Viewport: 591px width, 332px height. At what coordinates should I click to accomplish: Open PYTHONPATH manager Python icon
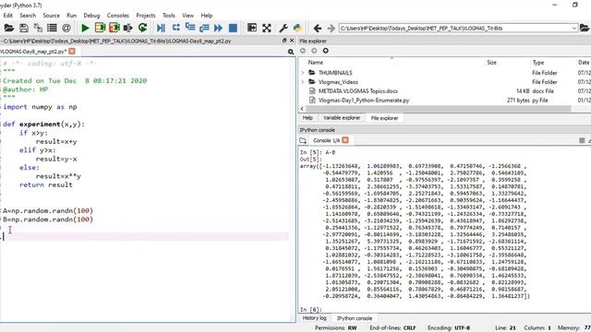click(x=297, y=28)
